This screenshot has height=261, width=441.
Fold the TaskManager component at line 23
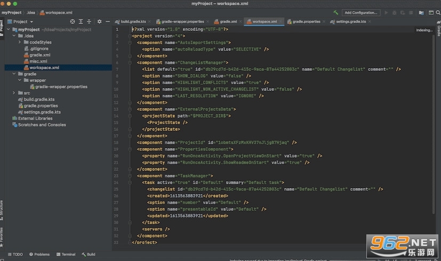pyautogui.click(x=130, y=176)
